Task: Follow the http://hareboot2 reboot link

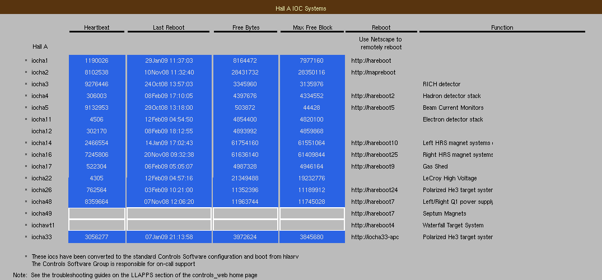Action: (x=373, y=96)
